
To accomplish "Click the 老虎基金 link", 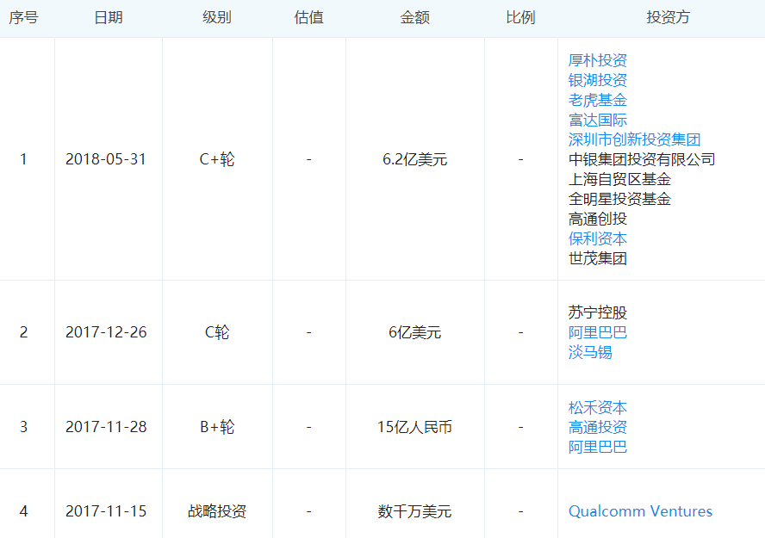I will click(598, 101).
